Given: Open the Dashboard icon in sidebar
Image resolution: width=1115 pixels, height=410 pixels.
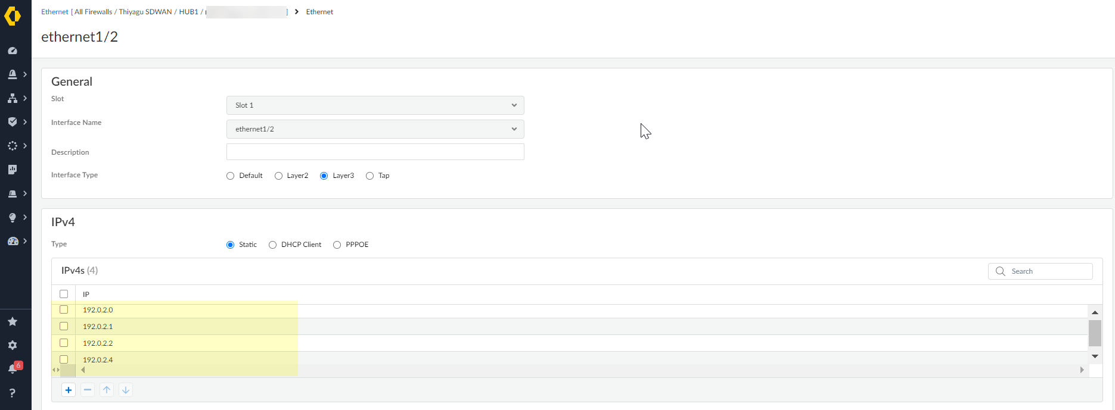Looking at the screenshot, I should (x=13, y=51).
